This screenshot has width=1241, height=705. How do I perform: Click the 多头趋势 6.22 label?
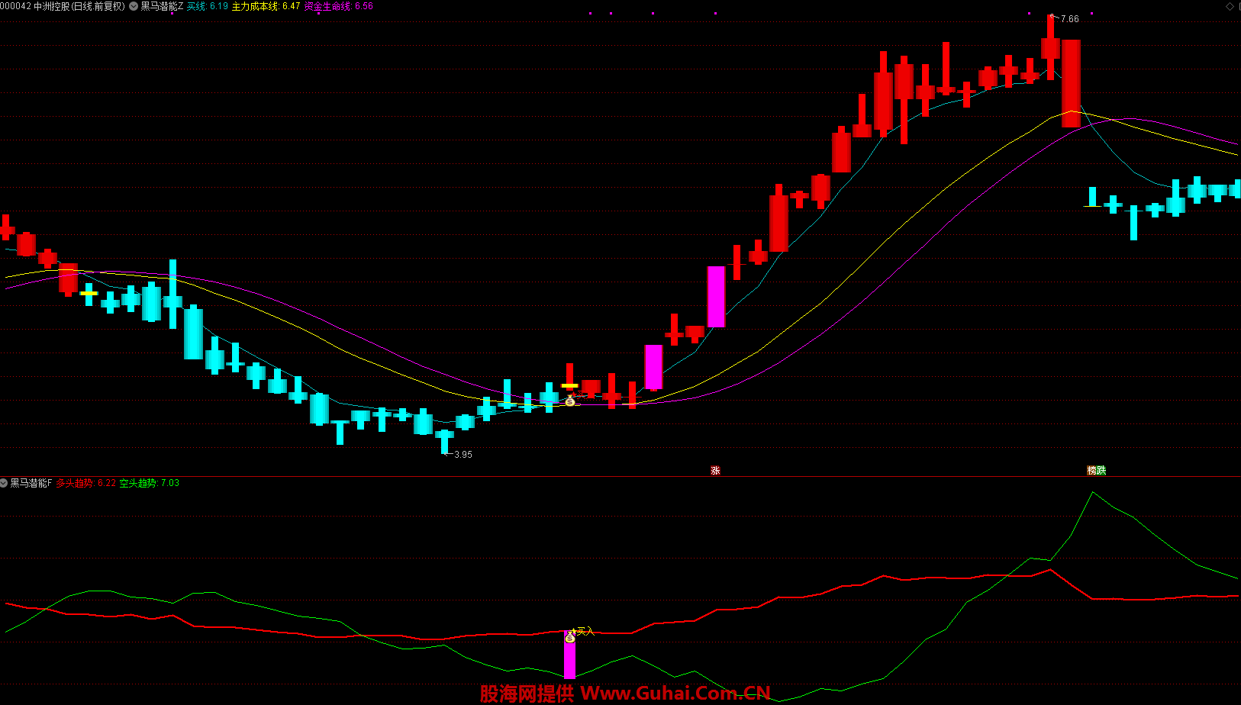(x=85, y=483)
